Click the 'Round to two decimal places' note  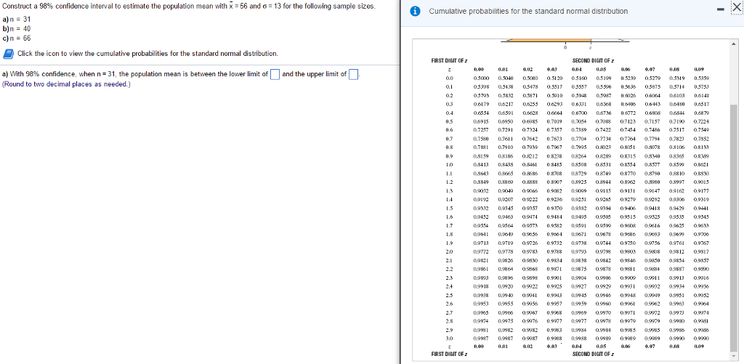click(66, 84)
